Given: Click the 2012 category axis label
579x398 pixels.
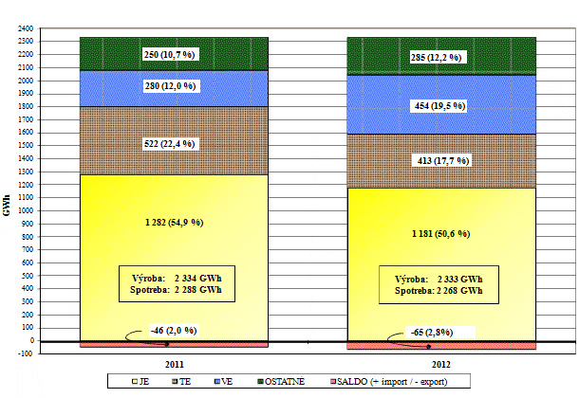Looking at the screenshot, I should (441, 364).
